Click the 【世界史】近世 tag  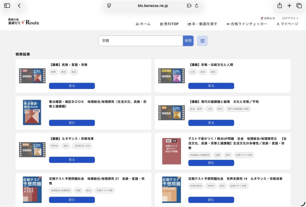coord(82,146)
